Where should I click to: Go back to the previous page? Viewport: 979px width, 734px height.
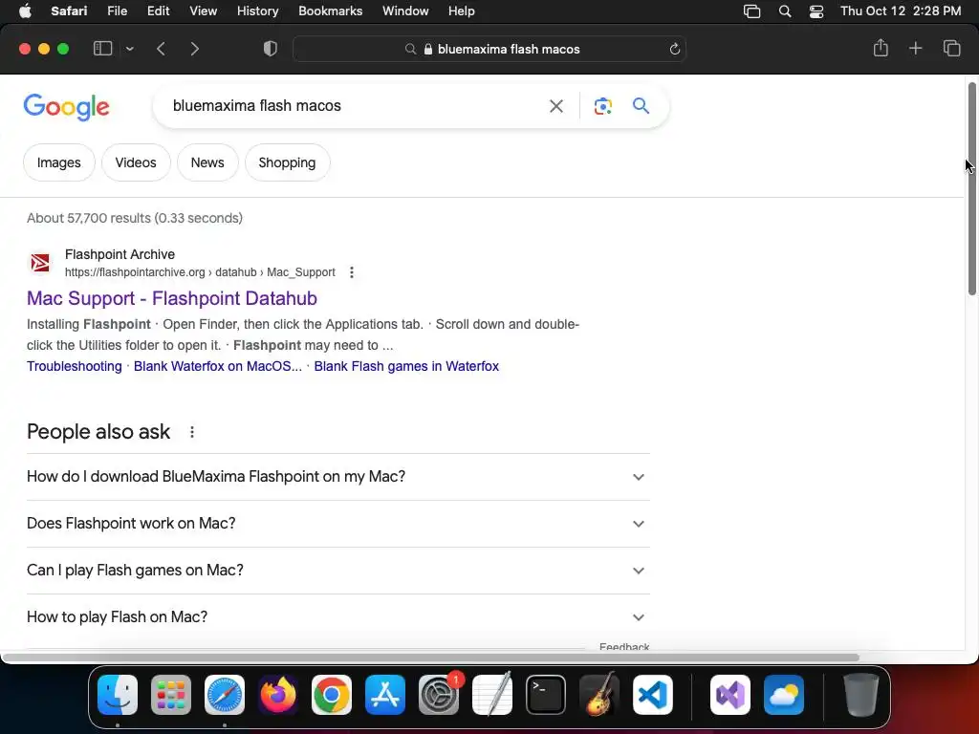click(161, 49)
